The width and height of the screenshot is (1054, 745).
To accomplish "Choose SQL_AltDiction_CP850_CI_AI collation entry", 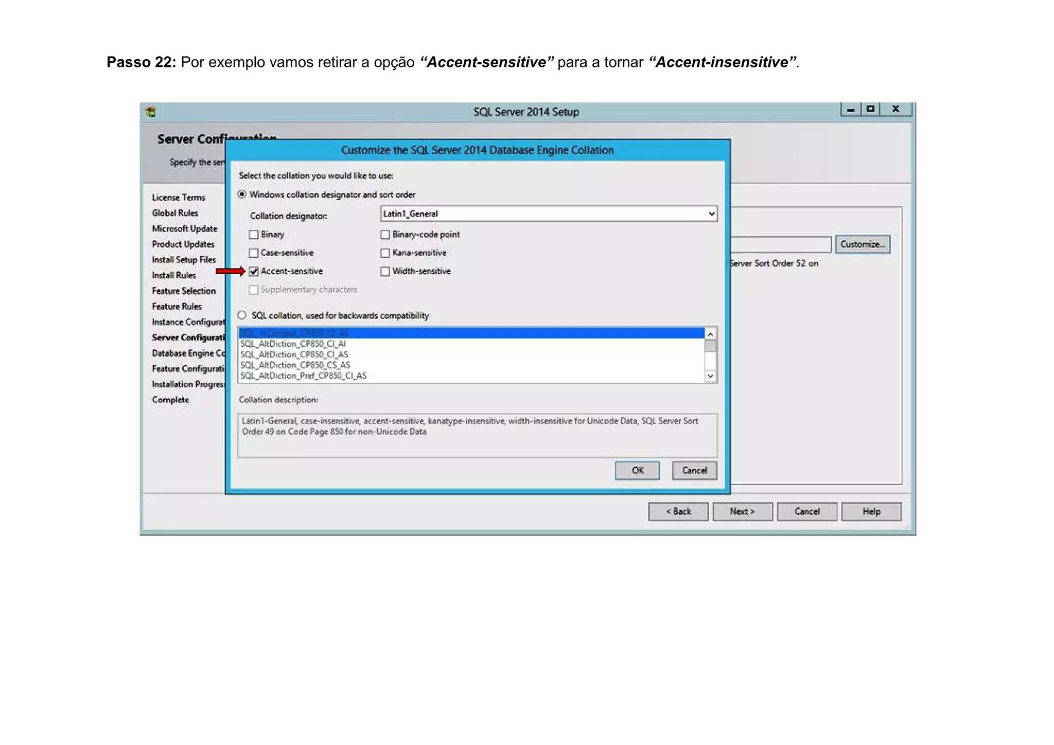I will 293,344.
